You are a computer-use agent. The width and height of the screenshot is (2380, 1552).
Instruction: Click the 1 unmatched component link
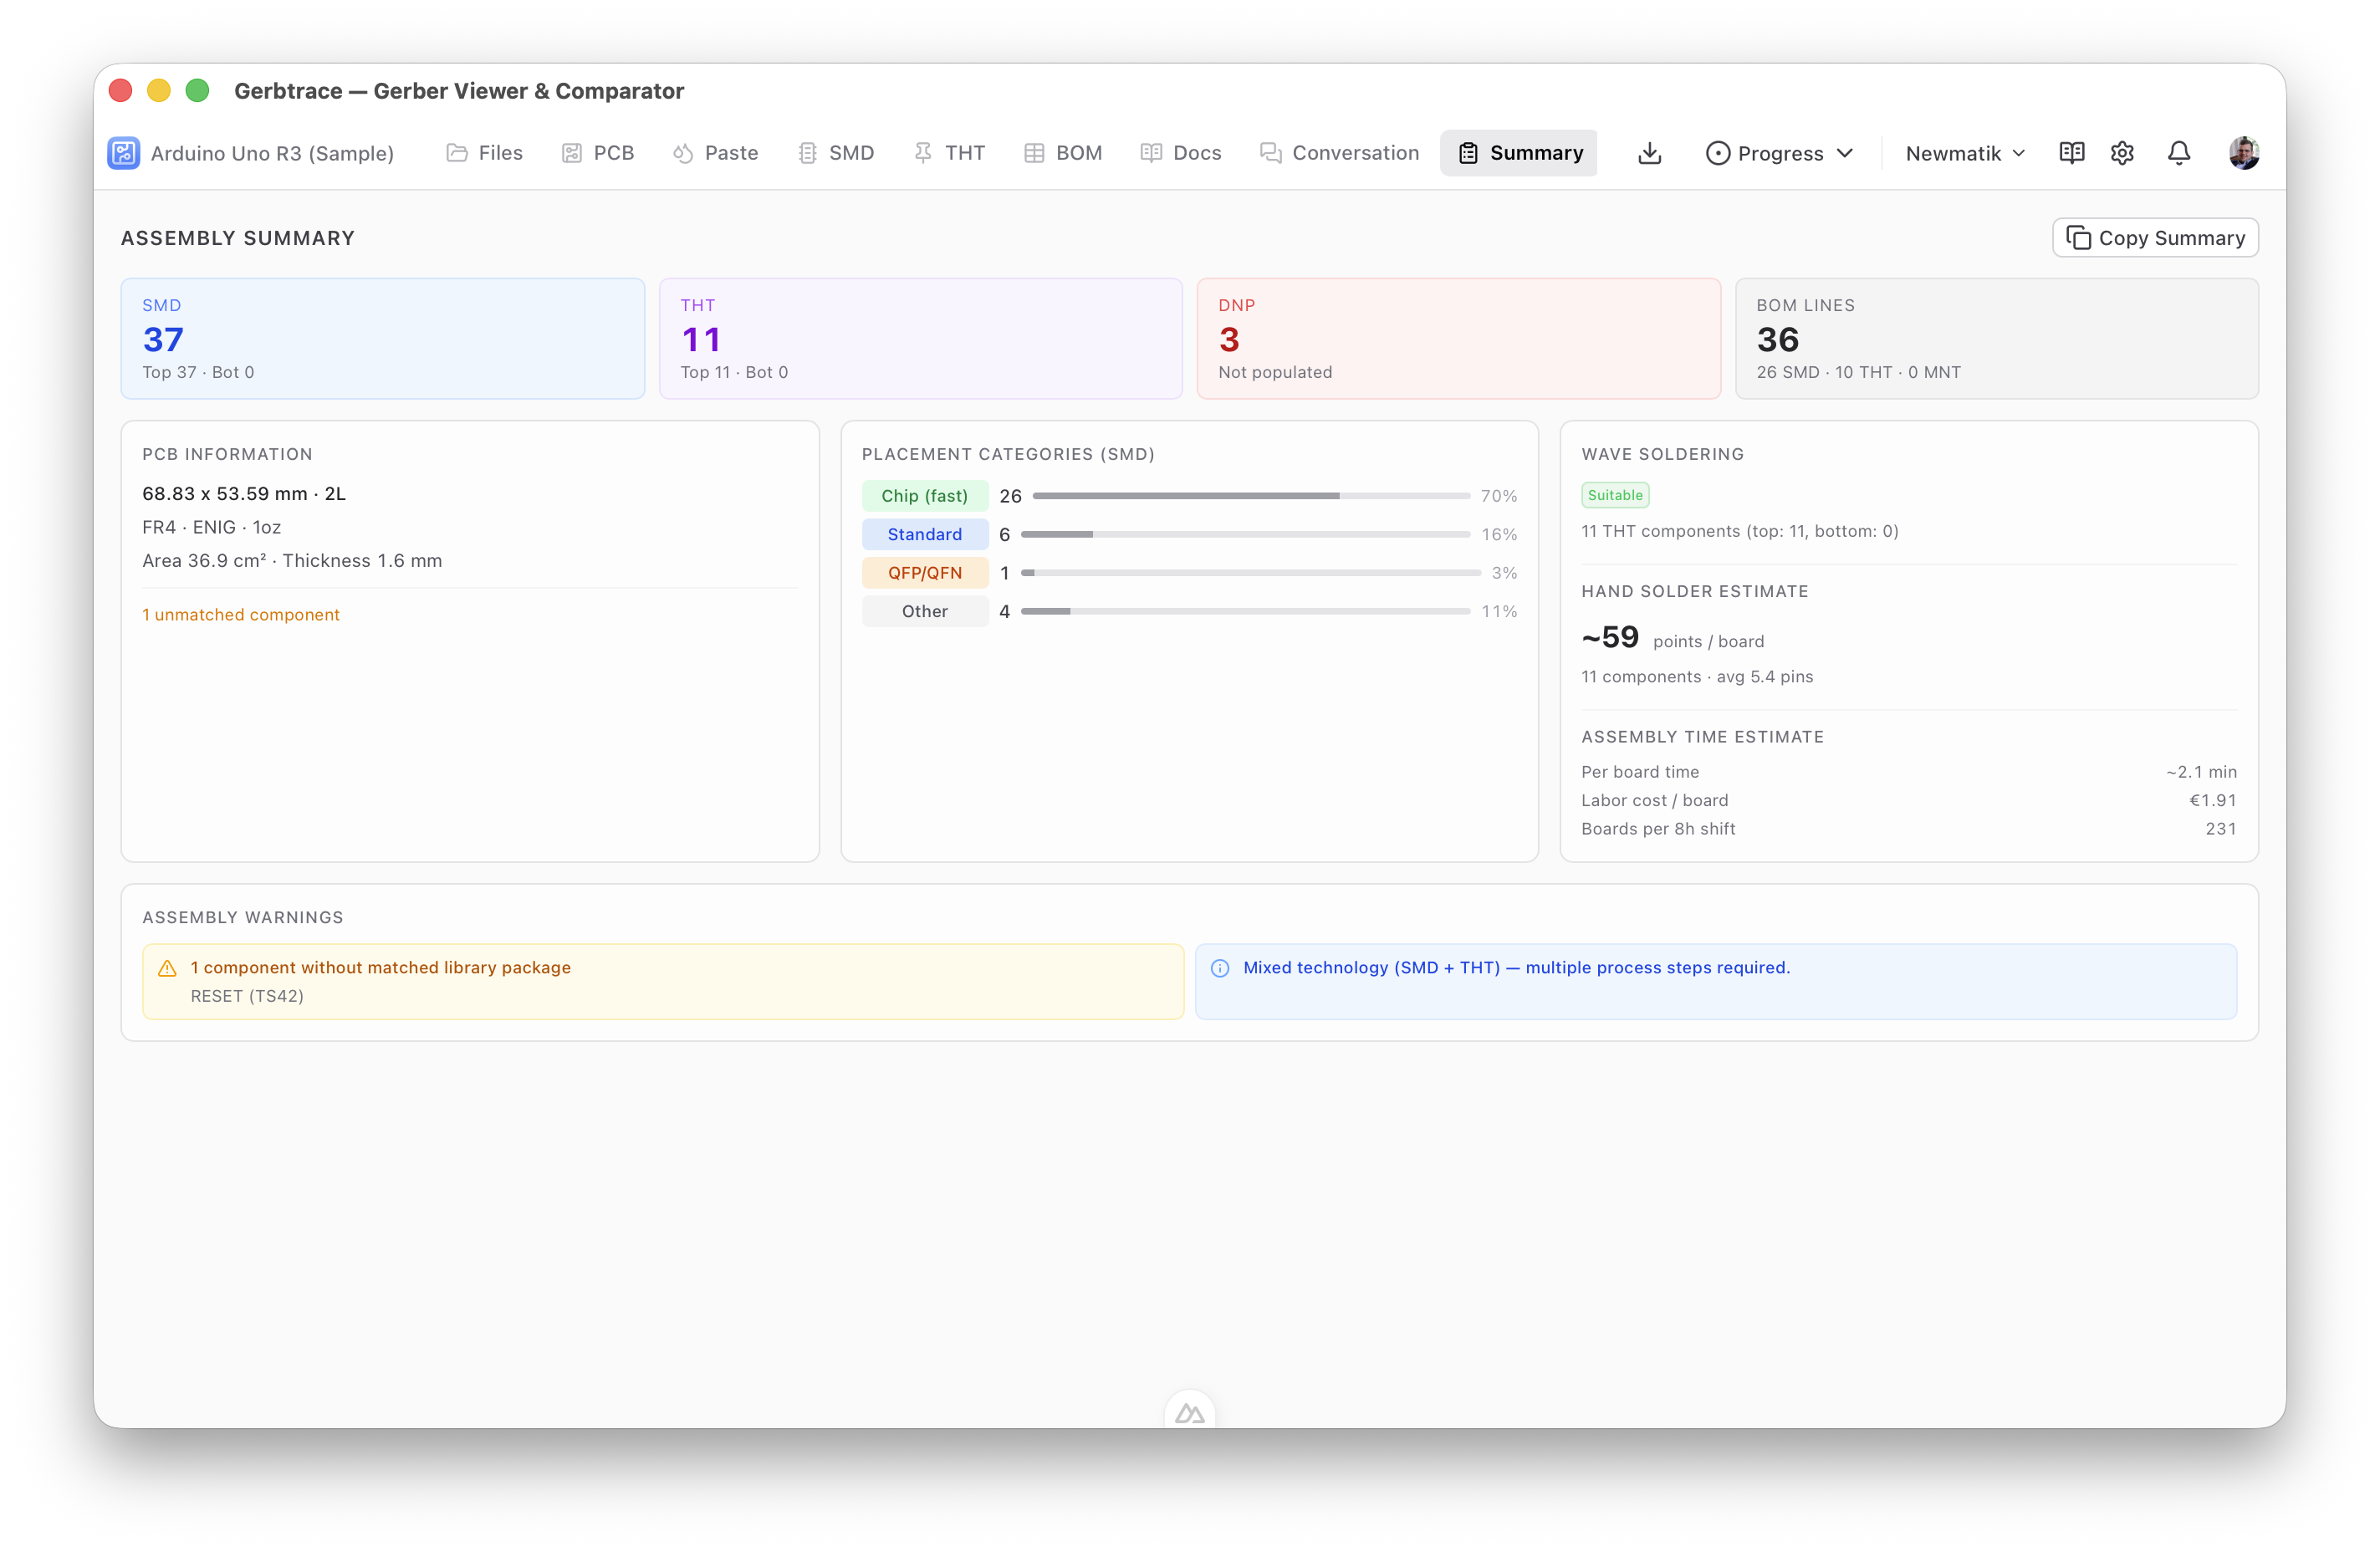pyautogui.click(x=241, y=615)
